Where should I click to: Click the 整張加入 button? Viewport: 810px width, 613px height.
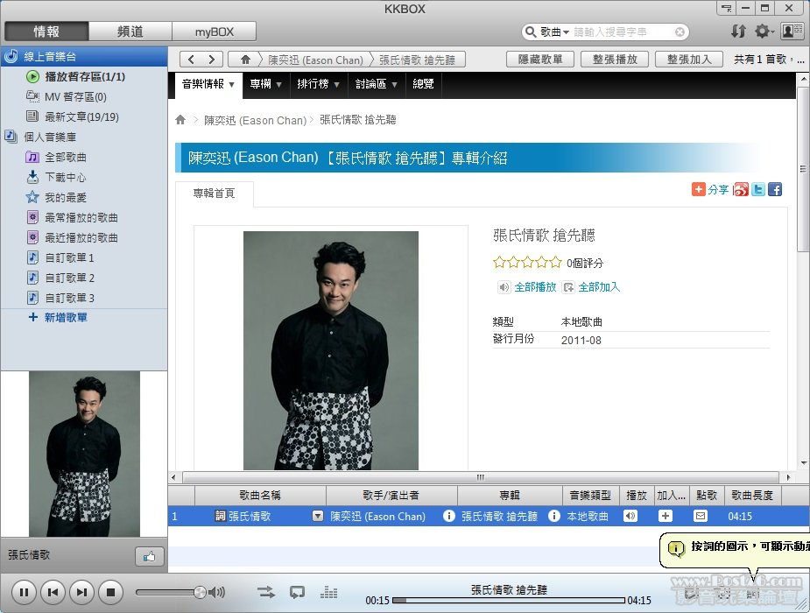point(689,60)
